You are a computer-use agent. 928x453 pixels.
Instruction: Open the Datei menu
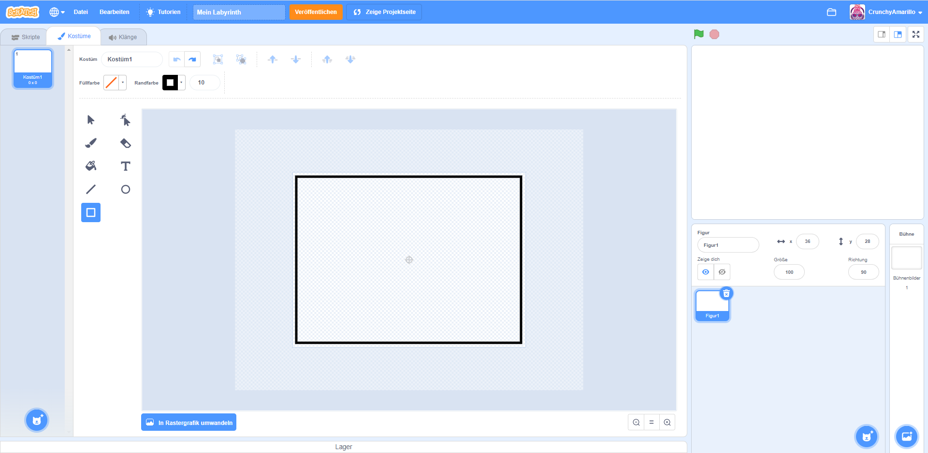click(81, 12)
